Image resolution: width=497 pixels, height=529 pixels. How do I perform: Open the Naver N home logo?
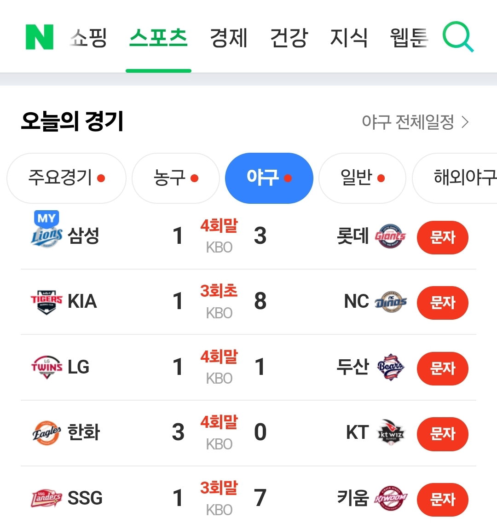pyautogui.click(x=40, y=37)
